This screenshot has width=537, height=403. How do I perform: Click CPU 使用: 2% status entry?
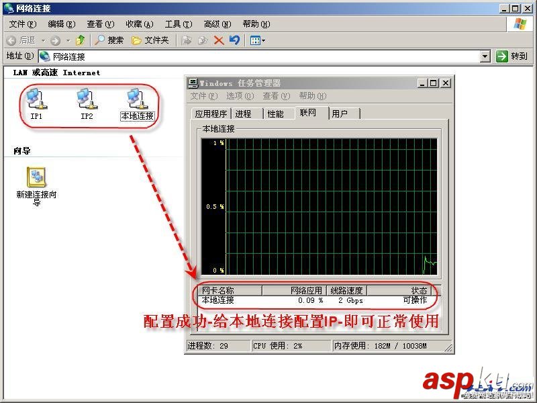(291, 346)
